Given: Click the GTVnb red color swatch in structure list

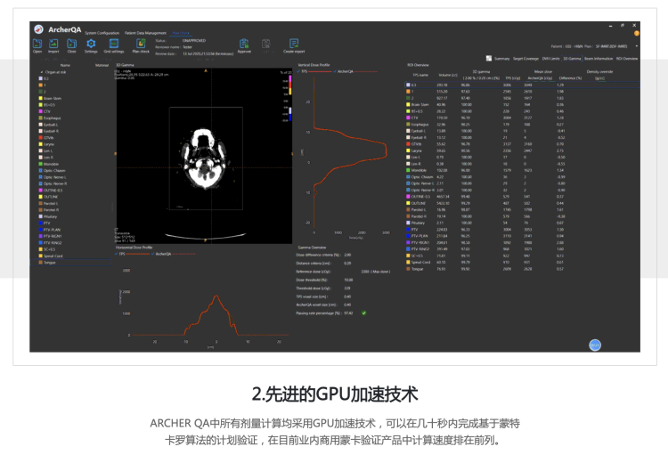Looking at the screenshot, I should [40, 138].
